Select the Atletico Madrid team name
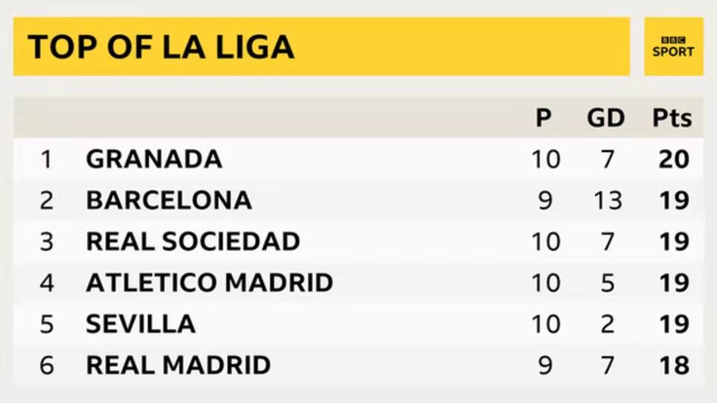 tap(209, 283)
